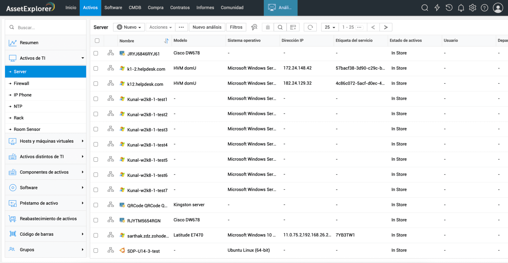Click the table search magnifier icon
This screenshot has width=508, height=263.
pyautogui.click(x=280, y=27)
